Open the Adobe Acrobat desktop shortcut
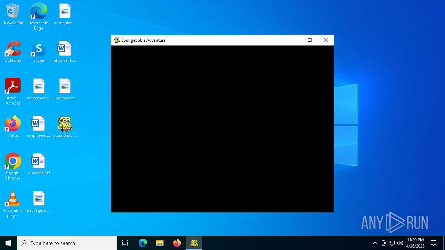The width and height of the screenshot is (445, 250). coord(13,92)
